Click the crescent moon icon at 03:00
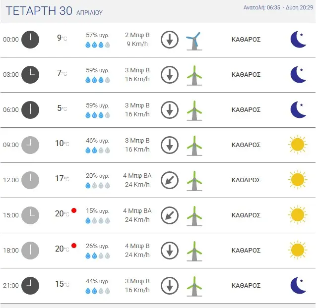Screen dimensions: 316x308 point(299,74)
